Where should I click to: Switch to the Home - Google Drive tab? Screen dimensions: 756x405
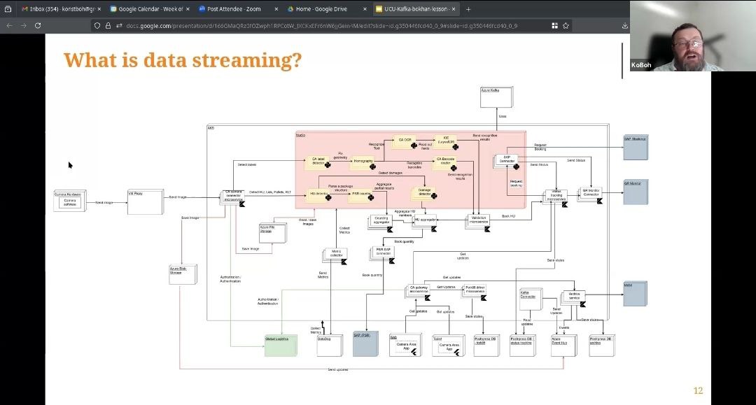tap(327, 8)
